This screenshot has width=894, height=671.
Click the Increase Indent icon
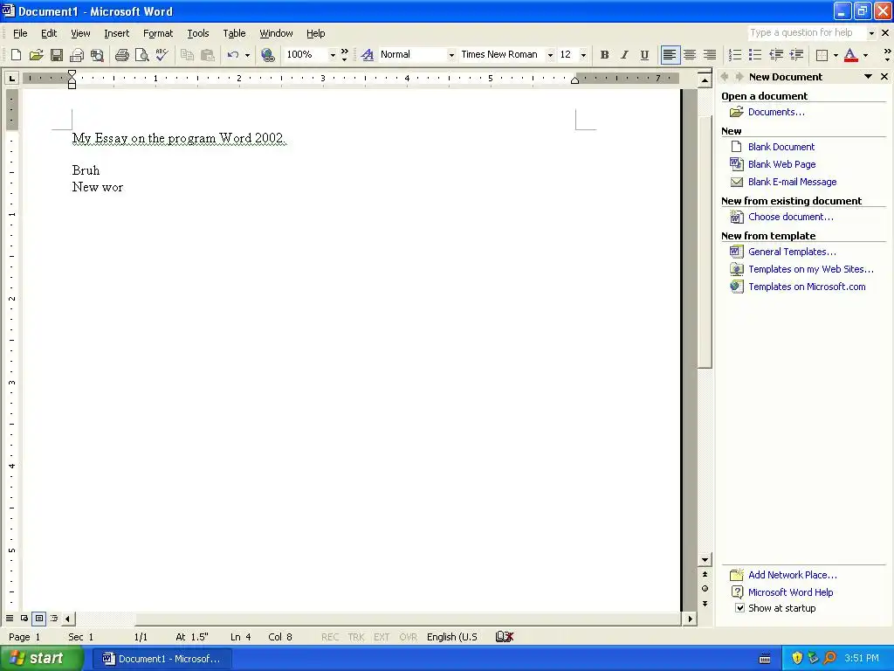click(x=796, y=55)
